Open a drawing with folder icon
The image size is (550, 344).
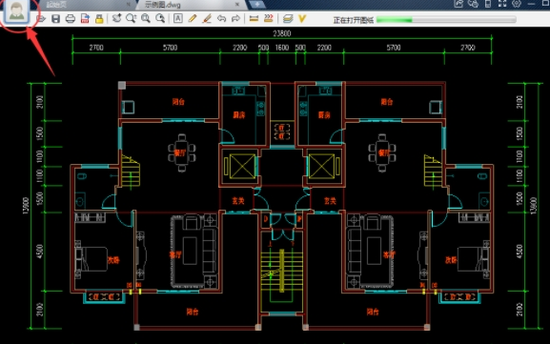(x=41, y=19)
